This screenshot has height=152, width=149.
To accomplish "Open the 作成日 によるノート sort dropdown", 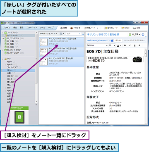I will 48,34.
